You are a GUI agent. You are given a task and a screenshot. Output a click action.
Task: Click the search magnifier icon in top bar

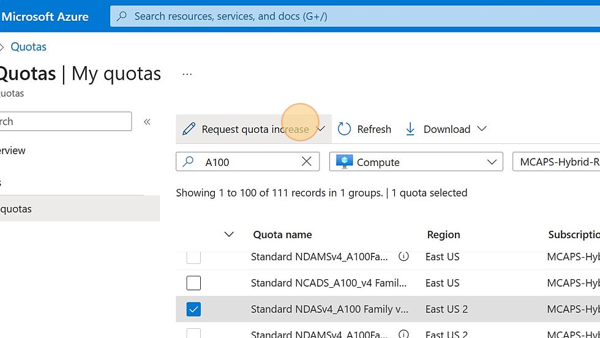(122, 16)
